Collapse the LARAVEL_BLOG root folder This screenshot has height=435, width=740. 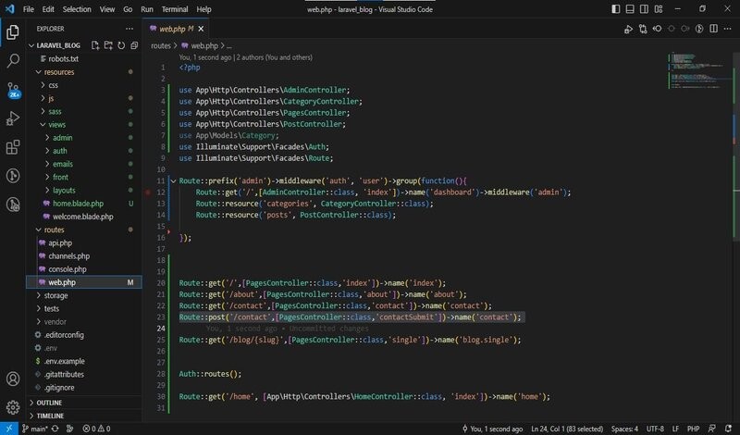point(31,45)
